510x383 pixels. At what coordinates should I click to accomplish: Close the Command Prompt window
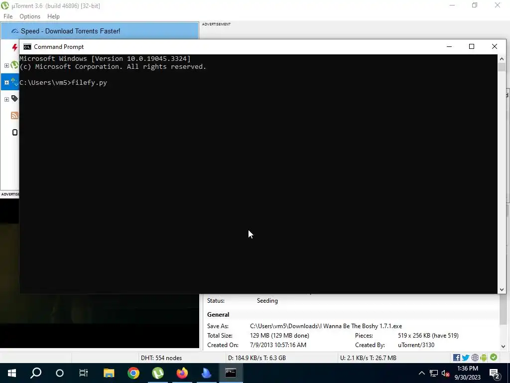point(495,46)
